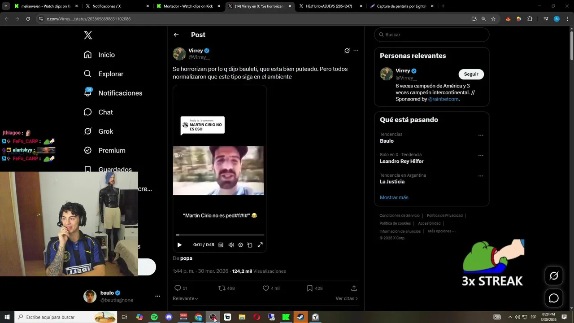Open more options for La Justicia trend
This screenshot has height=323, width=574.
(x=481, y=176)
